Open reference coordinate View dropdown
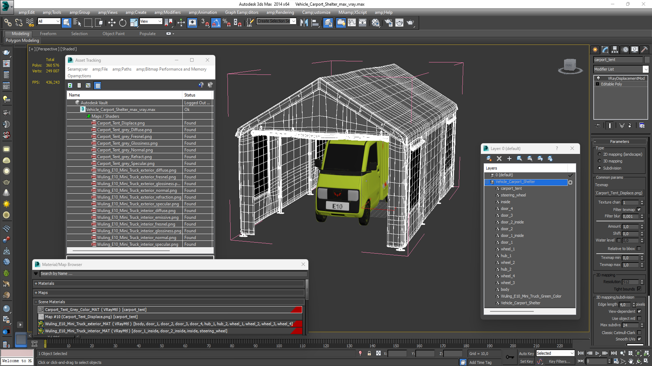The width and height of the screenshot is (652, 366). (151, 21)
